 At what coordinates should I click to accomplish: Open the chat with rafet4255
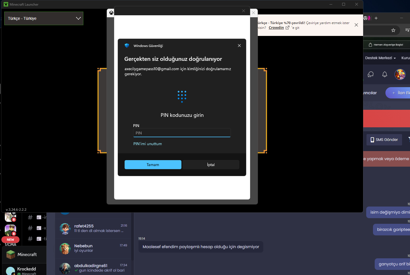pos(93,228)
